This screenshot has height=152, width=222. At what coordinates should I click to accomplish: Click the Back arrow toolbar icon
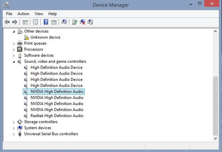click(x=7, y=22)
